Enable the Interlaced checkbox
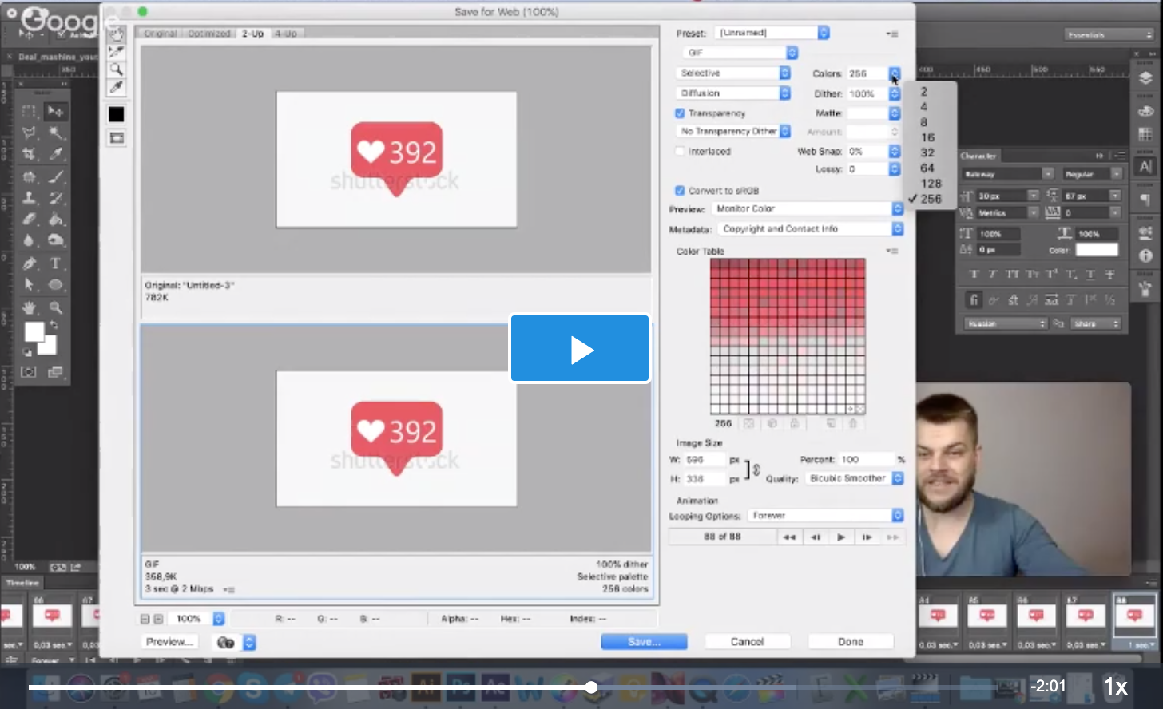 [680, 151]
